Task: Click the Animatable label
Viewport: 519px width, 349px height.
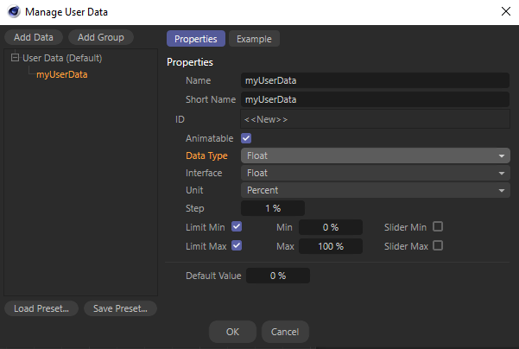Action: click(x=209, y=138)
